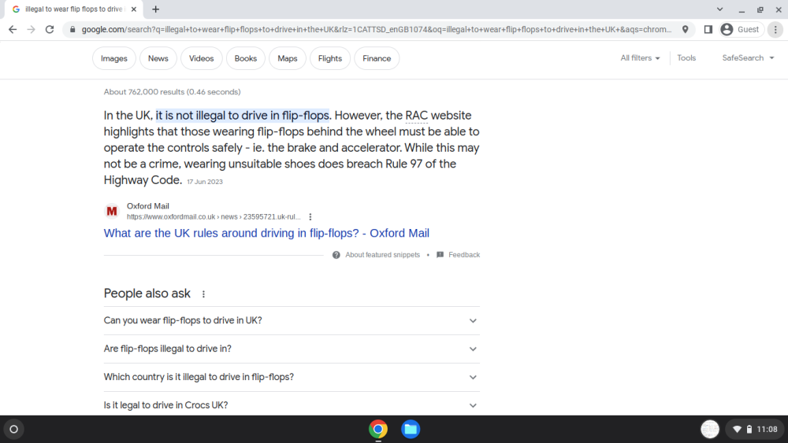The height and width of the screenshot is (443, 788).
Task: Click the location pin icon in address bar
Action: (x=685, y=30)
